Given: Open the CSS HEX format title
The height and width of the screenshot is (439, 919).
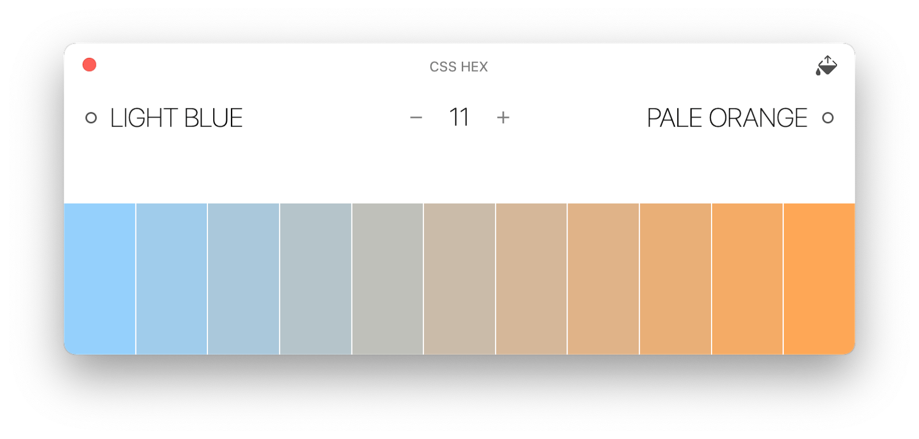Looking at the screenshot, I should coord(459,67).
